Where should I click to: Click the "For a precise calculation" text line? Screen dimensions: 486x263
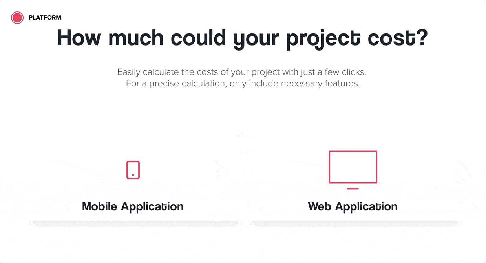tap(243, 84)
